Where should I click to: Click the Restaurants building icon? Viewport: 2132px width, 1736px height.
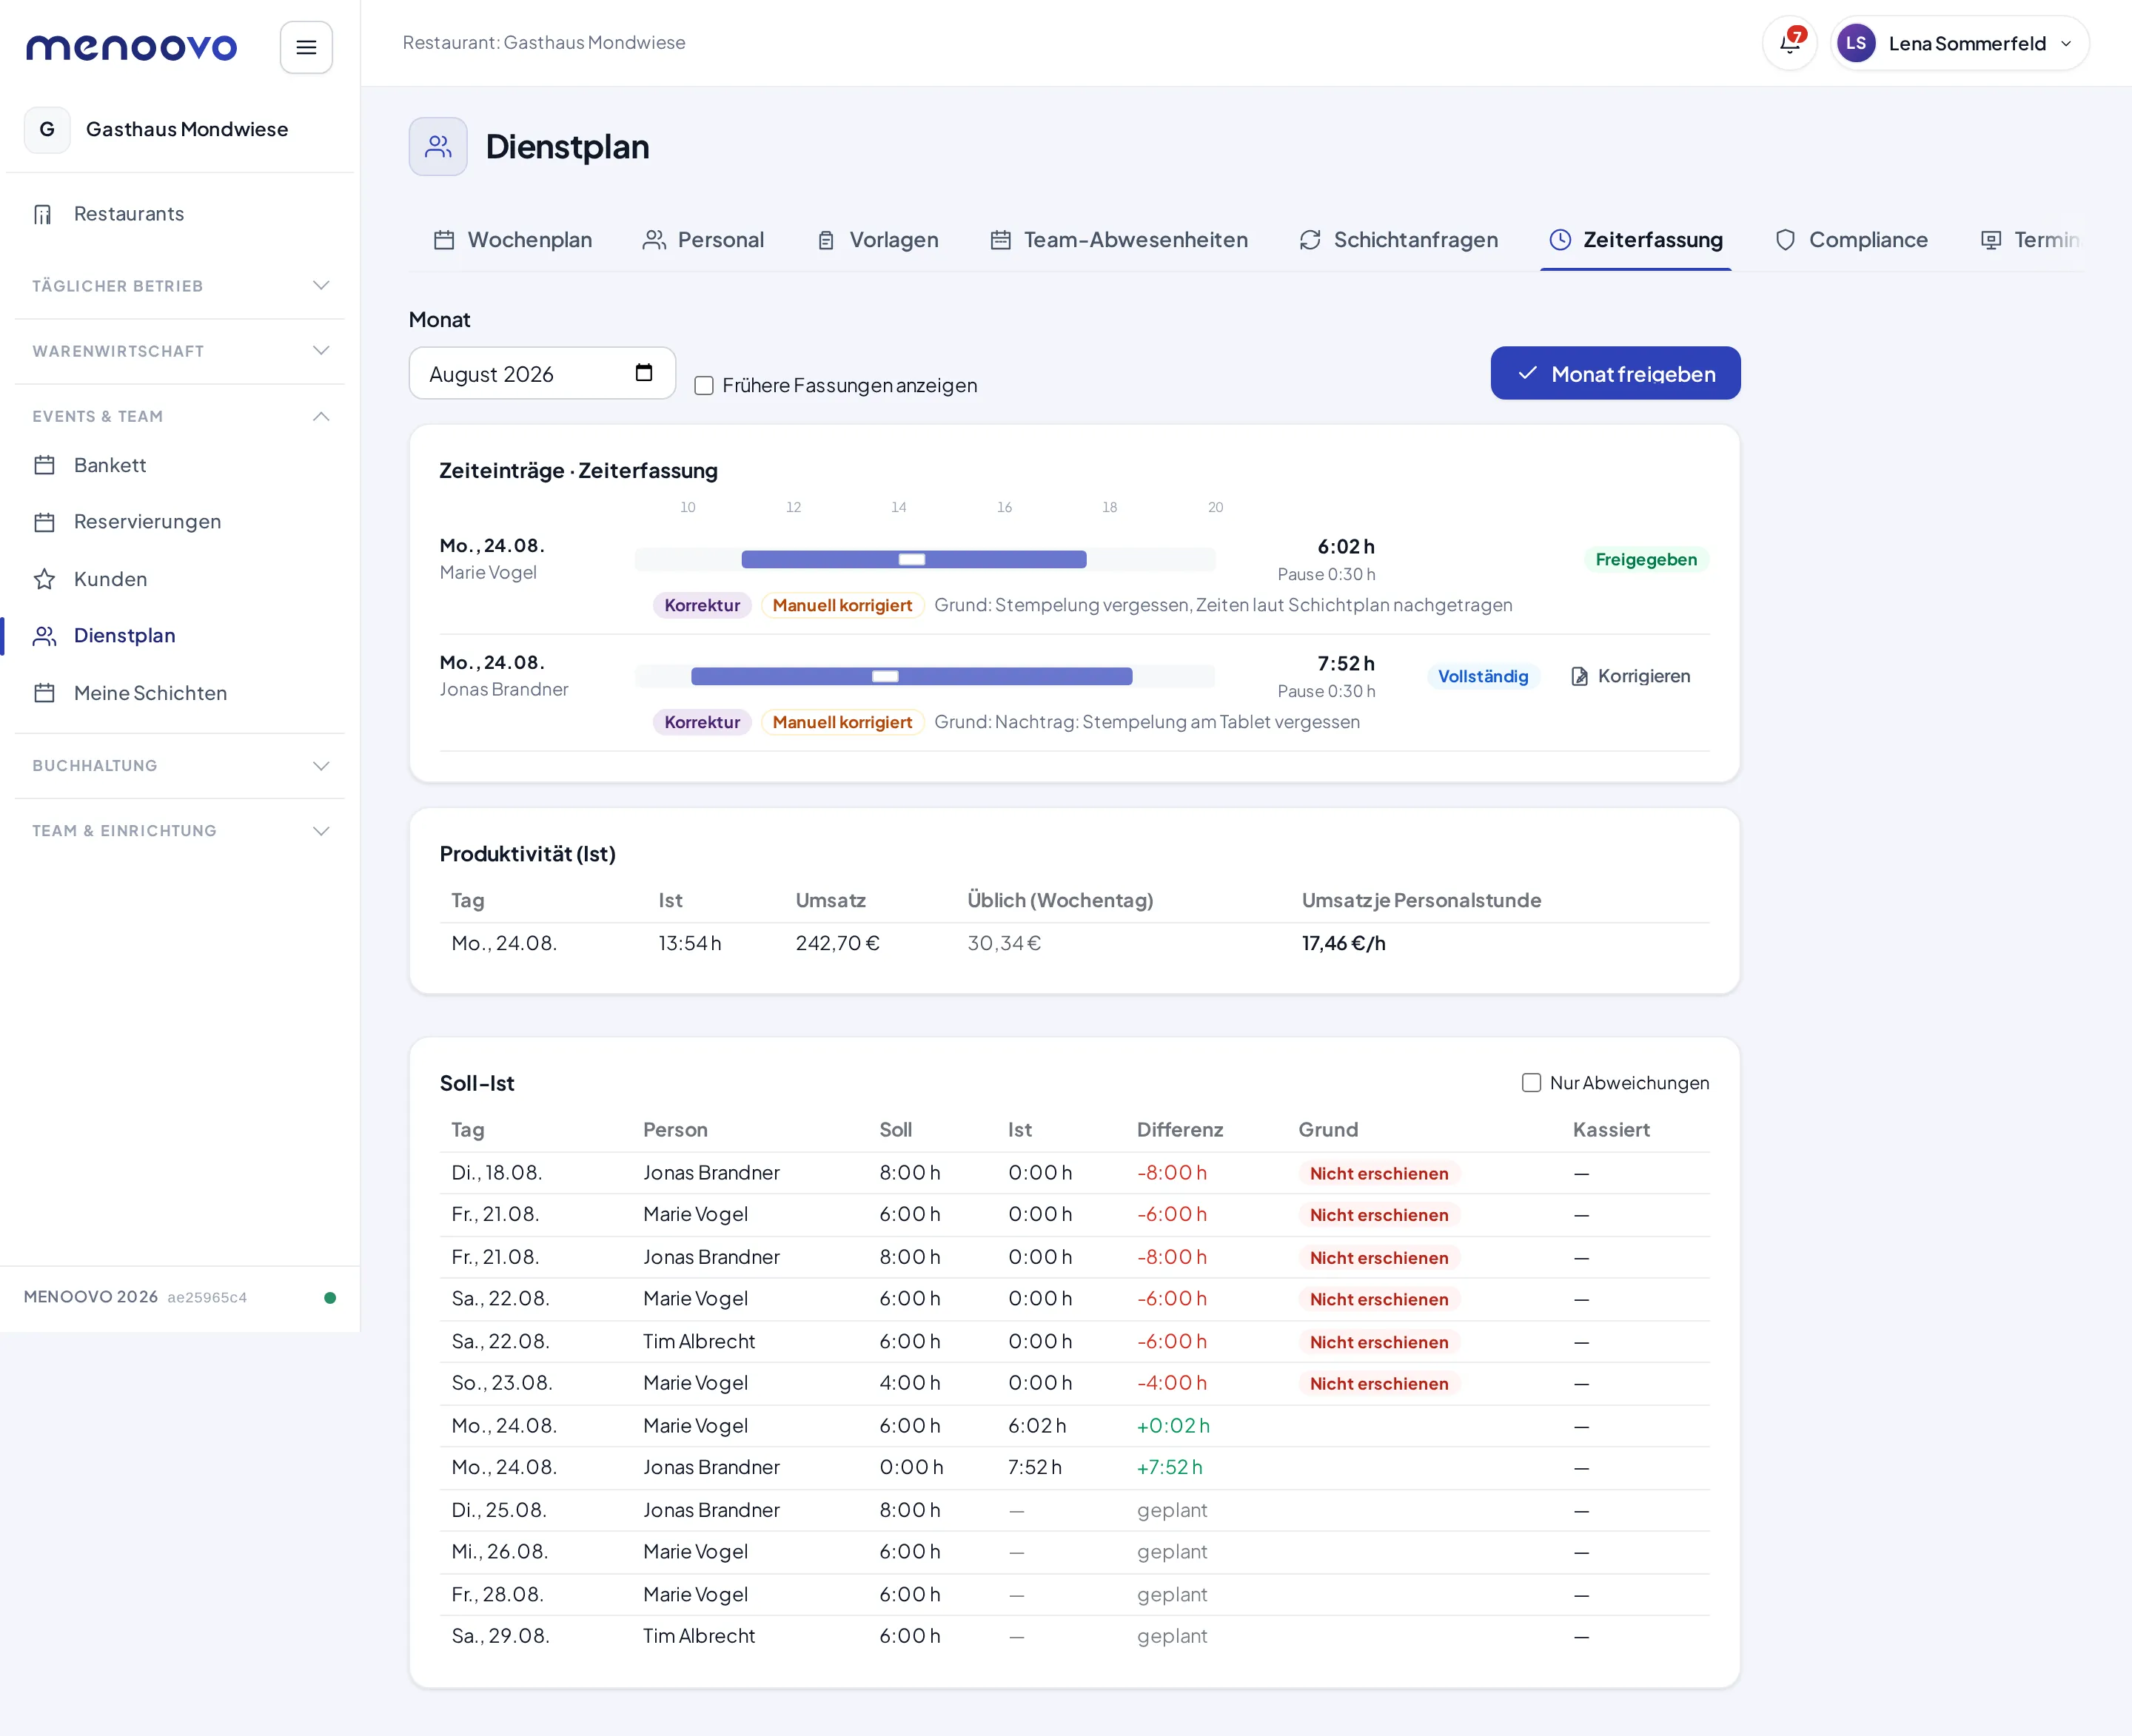click(43, 214)
